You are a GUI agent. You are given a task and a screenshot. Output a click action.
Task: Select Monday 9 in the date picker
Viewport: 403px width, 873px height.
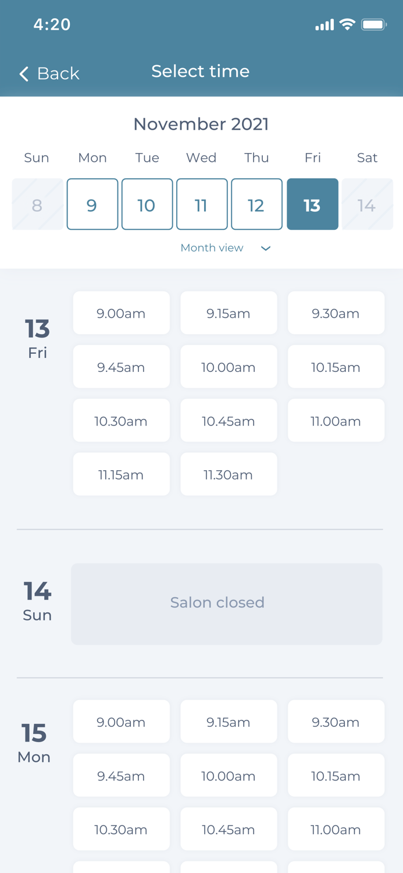click(92, 204)
